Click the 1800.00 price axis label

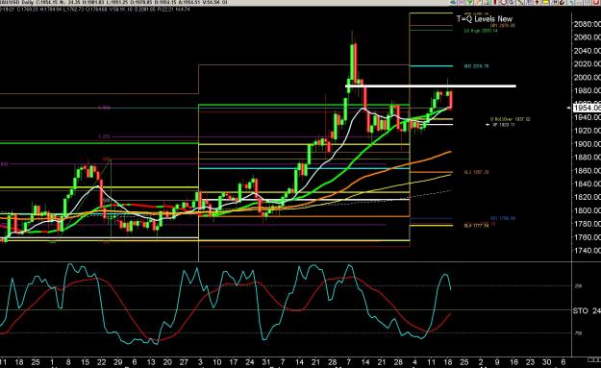point(587,210)
